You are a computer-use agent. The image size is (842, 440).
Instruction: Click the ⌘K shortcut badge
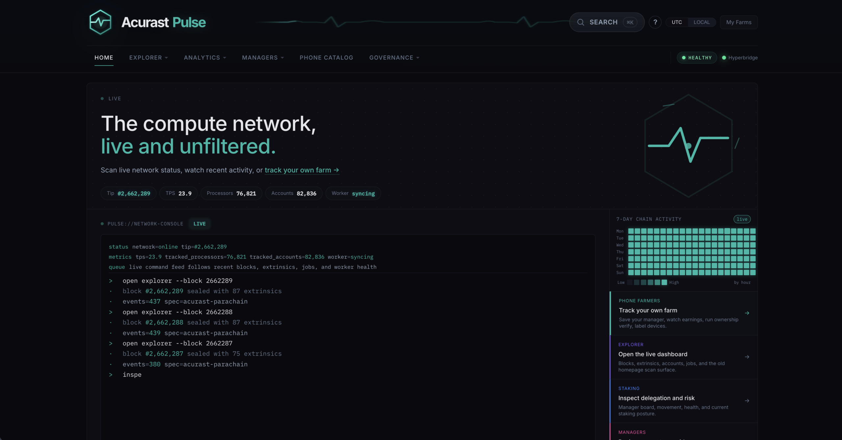click(630, 22)
